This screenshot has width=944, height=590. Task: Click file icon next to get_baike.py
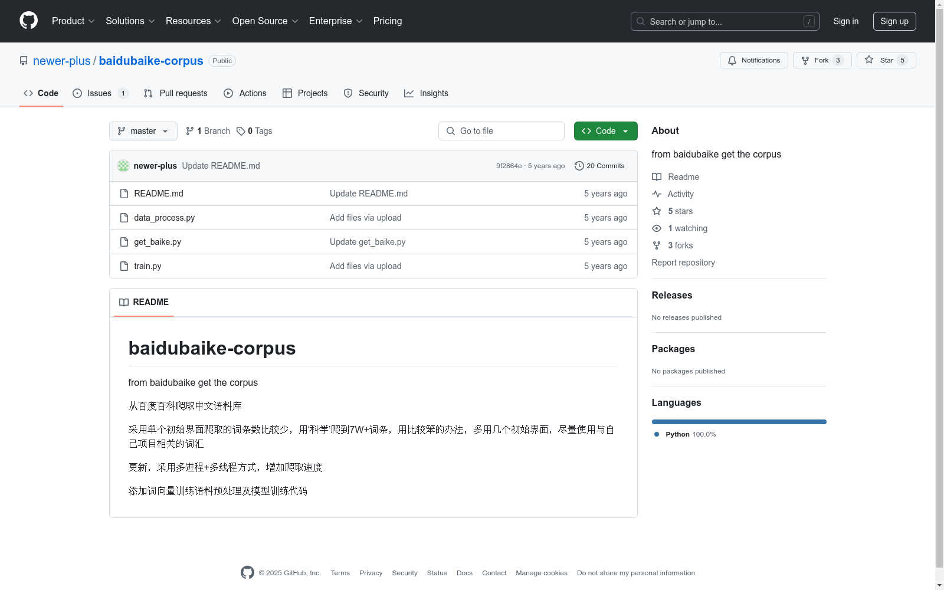[x=124, y=242]
